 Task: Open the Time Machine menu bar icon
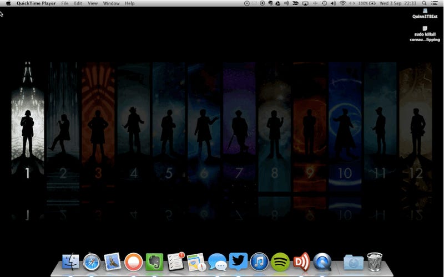tap(324, 3)
